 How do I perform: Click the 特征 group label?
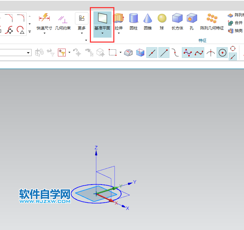(x=202, y=40)
